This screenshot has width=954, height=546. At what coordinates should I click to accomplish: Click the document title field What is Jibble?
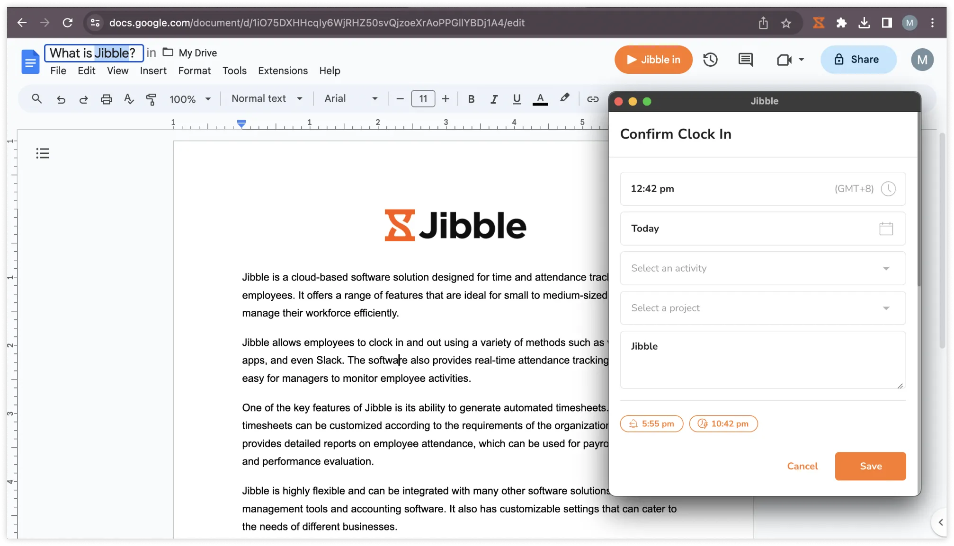pyautogui.click(x=93, y=53)
